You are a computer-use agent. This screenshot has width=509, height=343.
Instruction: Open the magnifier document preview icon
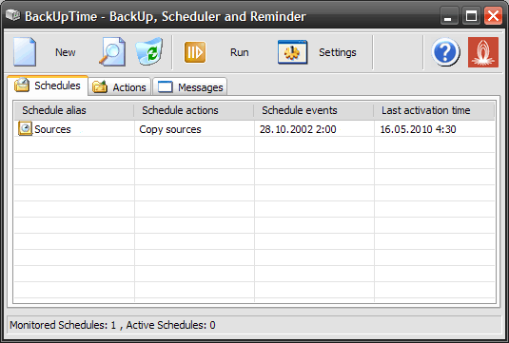click(x=112, y=52)
